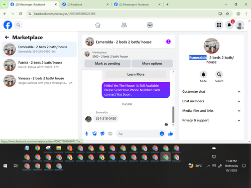Send a thumbs-up like
The height and width of the screenshot is (188, 251).
(x=171, y=134)
